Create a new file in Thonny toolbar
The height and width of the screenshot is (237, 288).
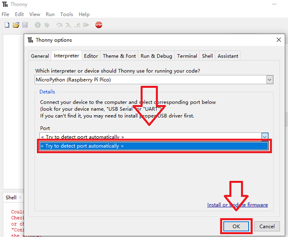(x=7, y=25)
